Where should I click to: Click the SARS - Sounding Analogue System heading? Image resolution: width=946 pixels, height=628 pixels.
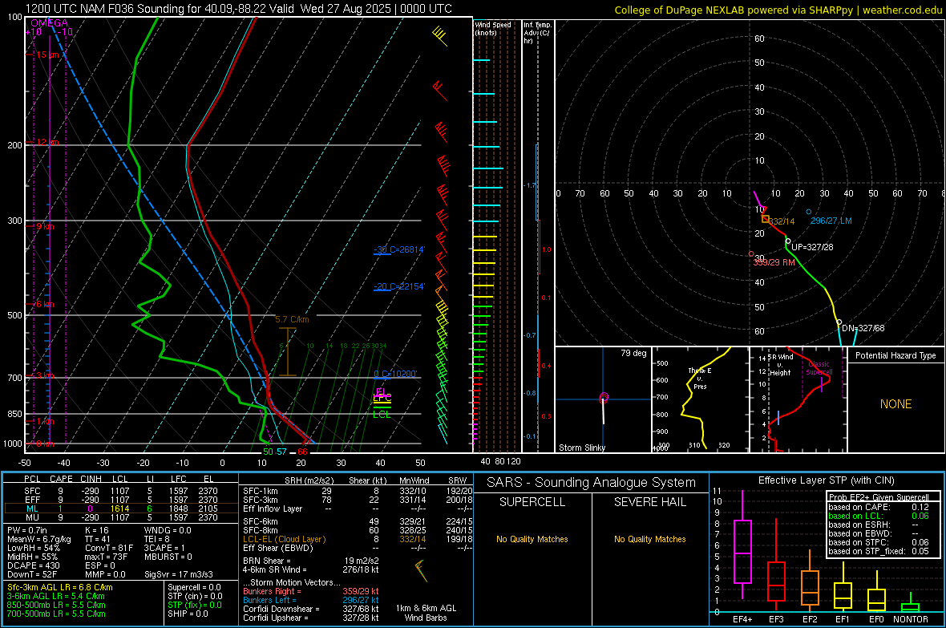pos(592,483)
